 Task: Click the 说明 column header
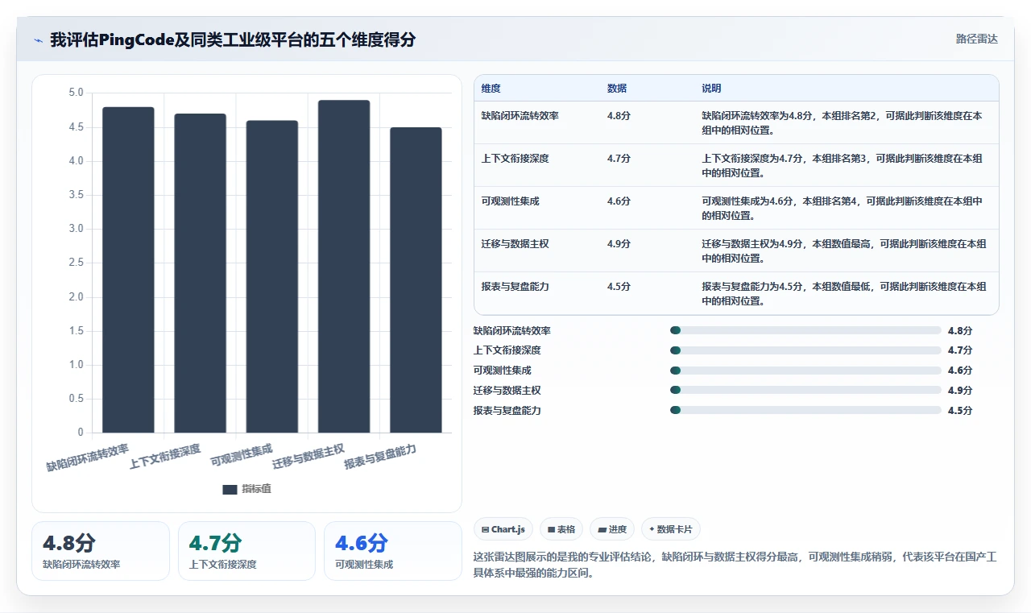pyautogui.click(x=711, y=89)
